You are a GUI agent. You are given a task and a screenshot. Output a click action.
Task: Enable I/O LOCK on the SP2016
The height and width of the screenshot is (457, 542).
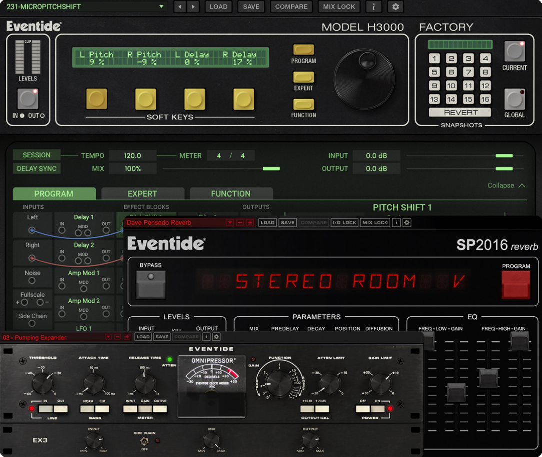click(x=344, y=222)
